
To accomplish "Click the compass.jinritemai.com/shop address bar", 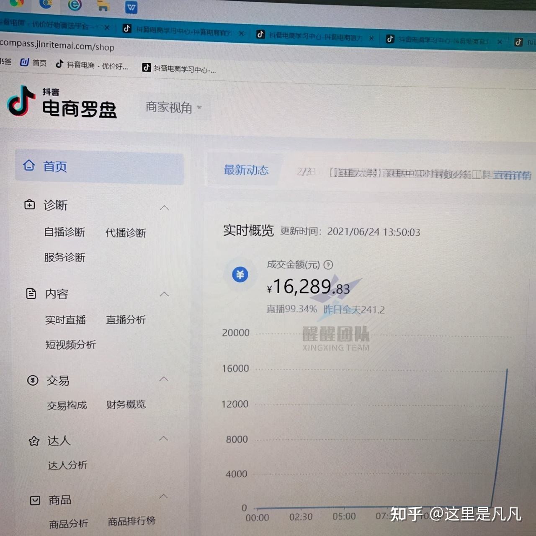I will pyautogui.click(x=57, y=45).
